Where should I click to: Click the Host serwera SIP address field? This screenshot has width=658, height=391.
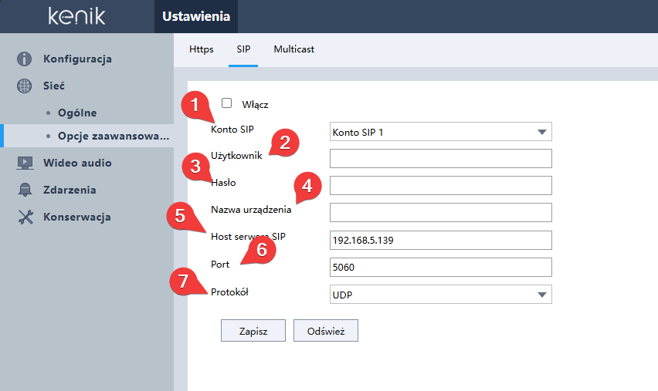coord(441,240)
